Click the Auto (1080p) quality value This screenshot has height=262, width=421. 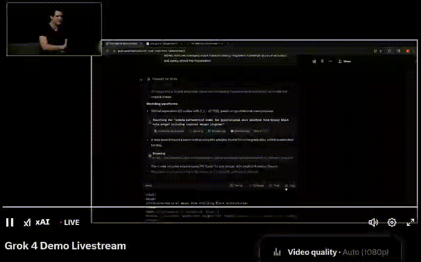(366, 252)
